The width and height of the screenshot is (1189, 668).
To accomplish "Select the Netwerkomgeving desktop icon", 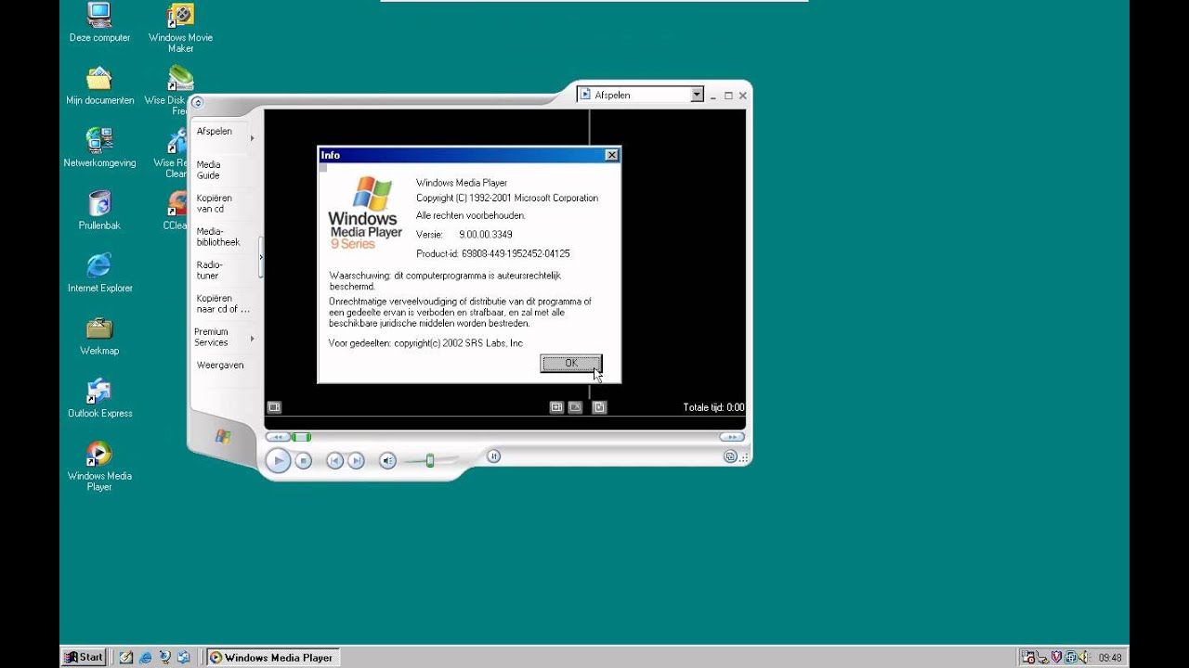I will (x=99, y=148).
